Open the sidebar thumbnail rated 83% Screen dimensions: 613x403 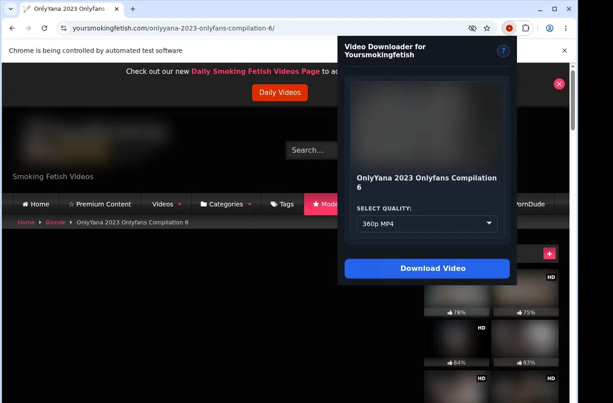pyautogui.click(x=526, y=343)
